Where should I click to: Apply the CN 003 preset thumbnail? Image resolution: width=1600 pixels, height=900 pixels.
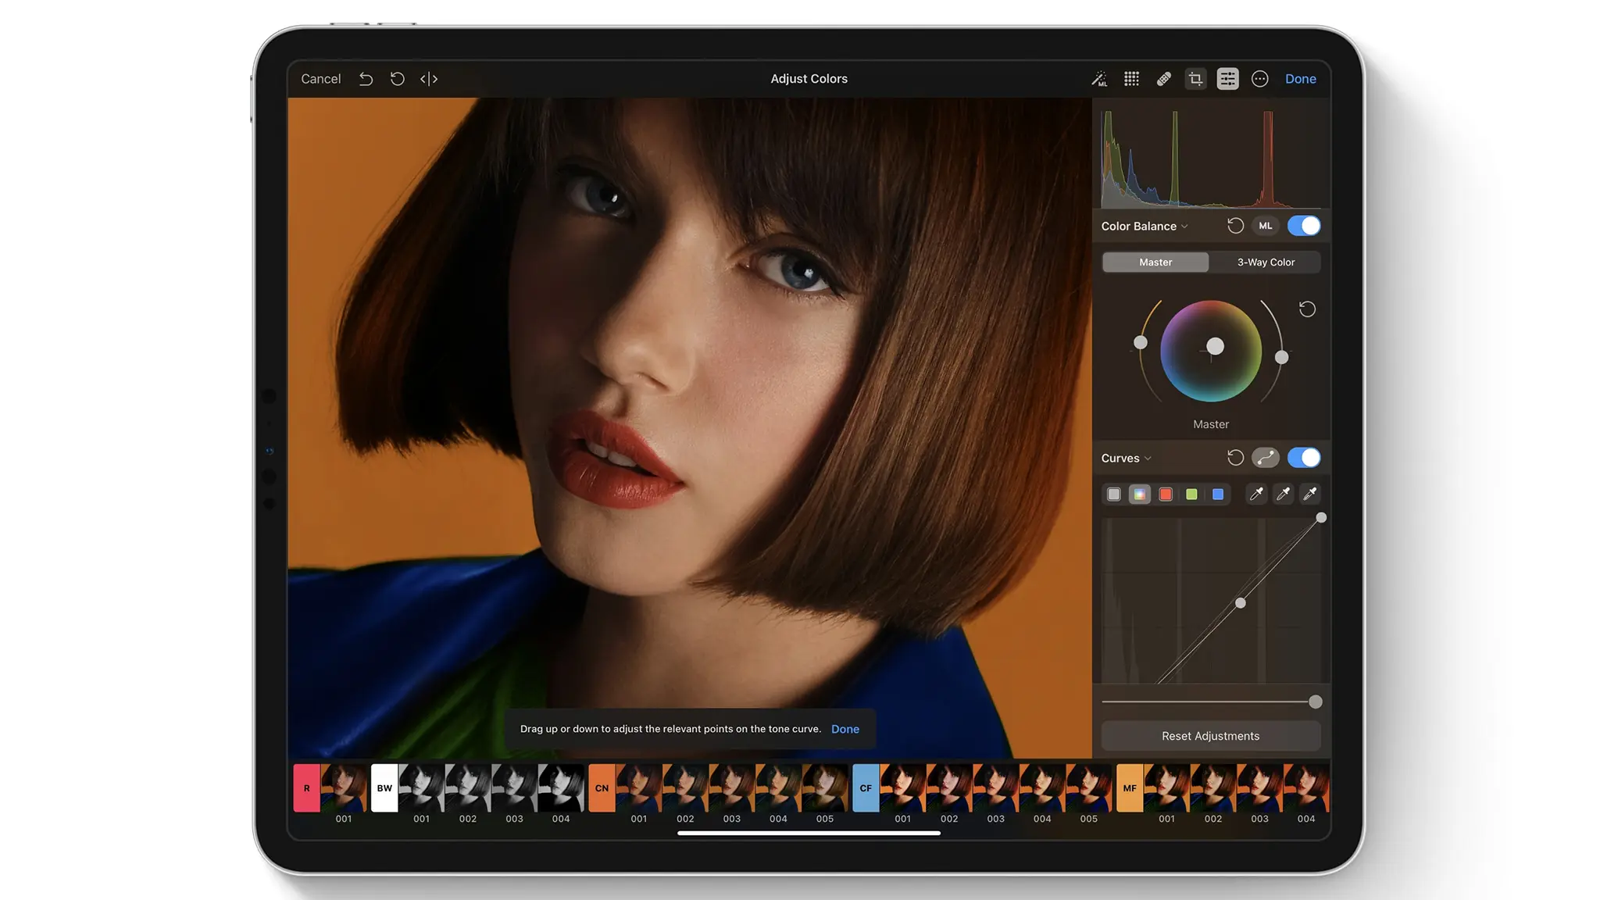732,788
